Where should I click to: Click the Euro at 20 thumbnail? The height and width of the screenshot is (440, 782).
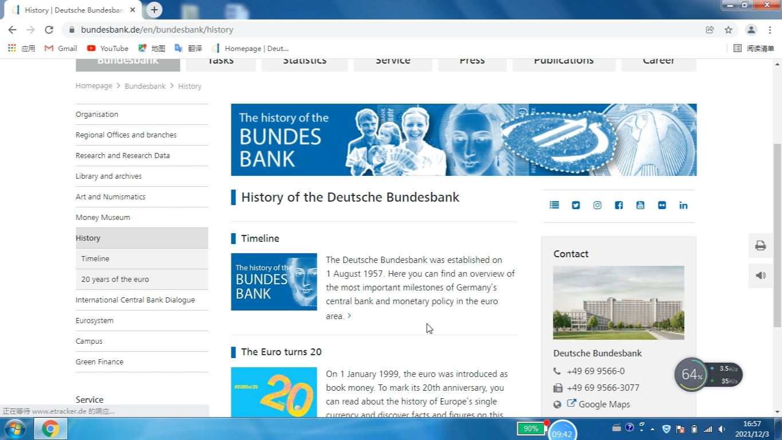[274, 392]
